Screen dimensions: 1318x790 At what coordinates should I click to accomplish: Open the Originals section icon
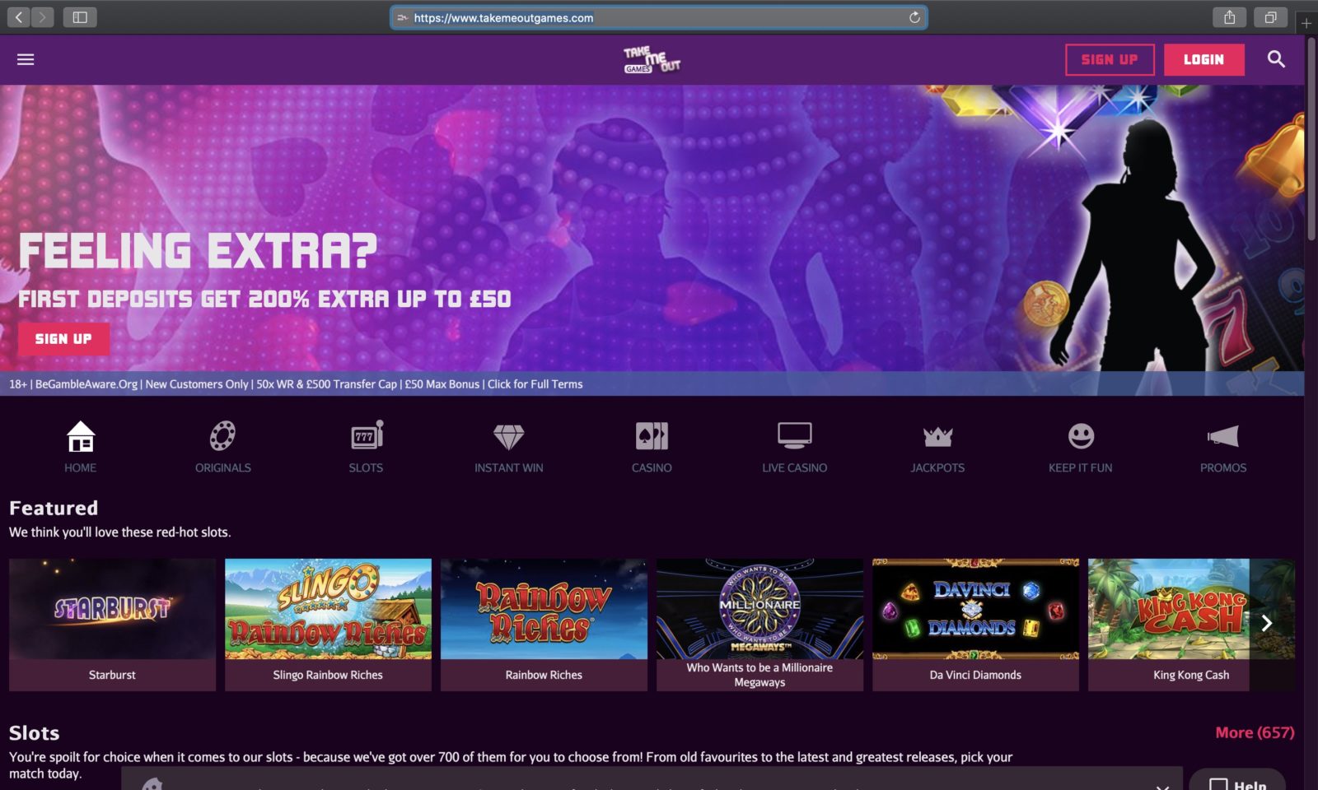click(x=222, y=436)
